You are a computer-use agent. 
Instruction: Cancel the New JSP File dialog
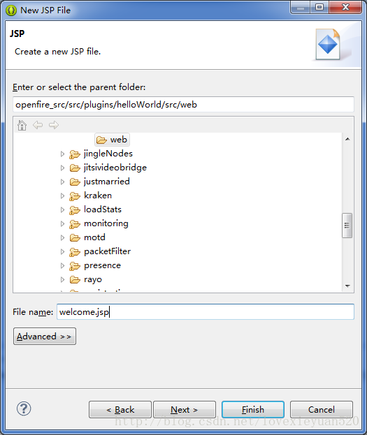[x=322, y=409]
